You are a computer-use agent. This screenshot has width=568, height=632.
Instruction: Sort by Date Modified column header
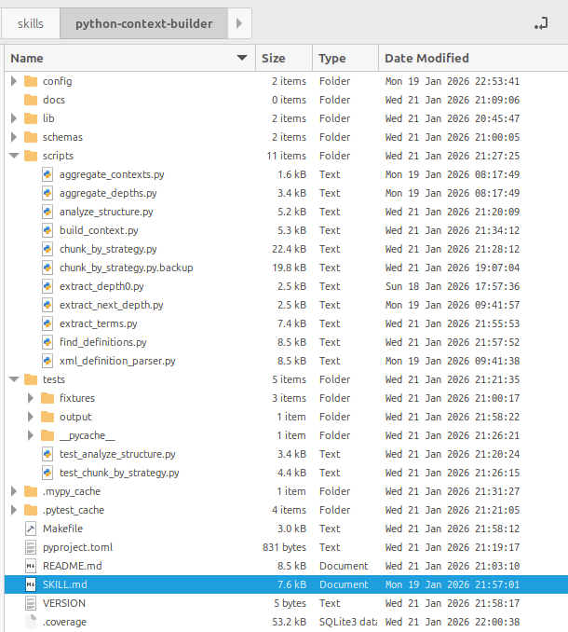(426, 58)
